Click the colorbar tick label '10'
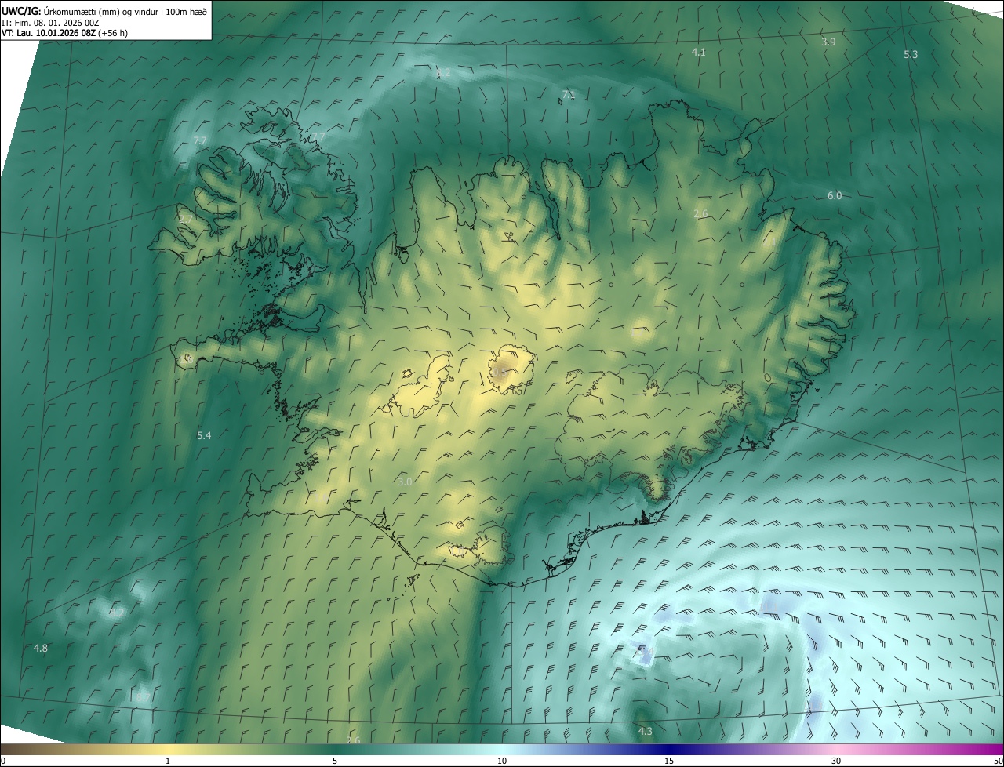The width and height of the screenshot is (1004, 767). point(502,761)
